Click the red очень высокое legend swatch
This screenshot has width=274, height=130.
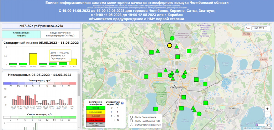(95, 120)
